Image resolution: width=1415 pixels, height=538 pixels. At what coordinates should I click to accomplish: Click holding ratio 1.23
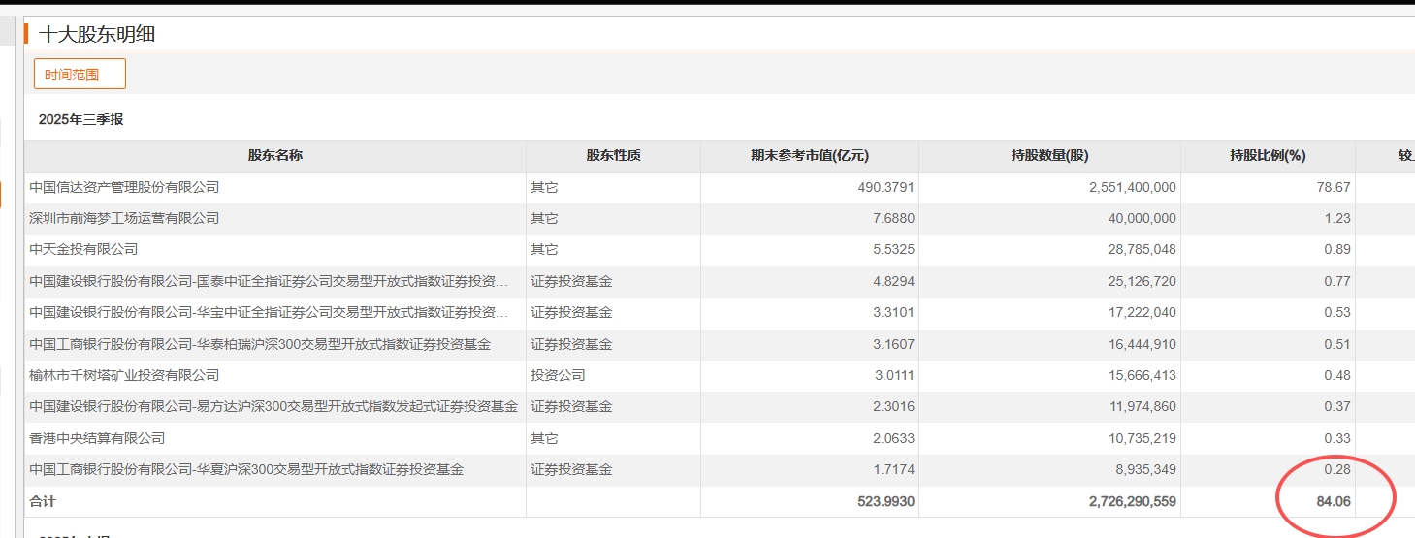(x=1337, y=218)
